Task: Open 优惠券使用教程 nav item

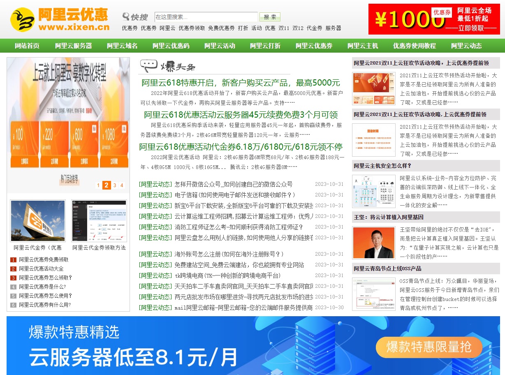Action: pyautogui.click(x=415, y=46)
